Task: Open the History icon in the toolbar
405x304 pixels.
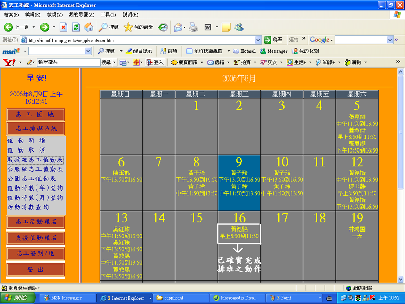Action: [163, 27]
